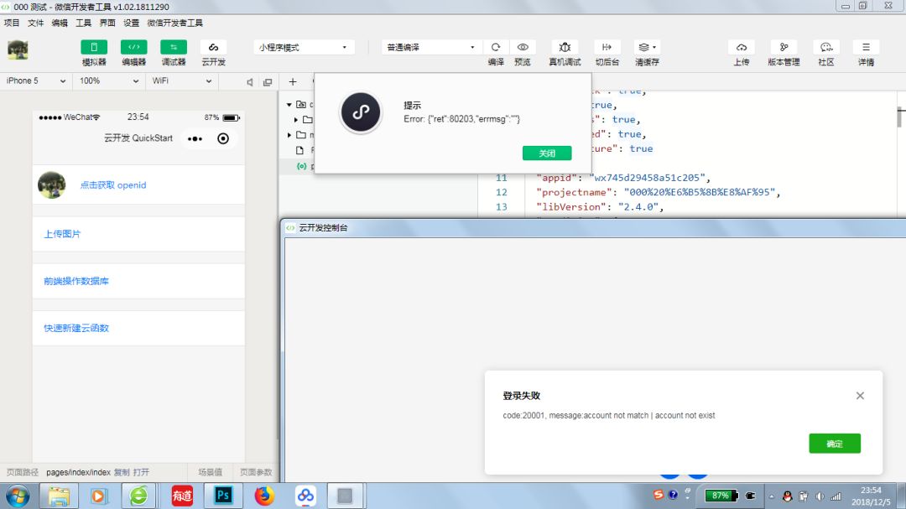Click the upload (上传) cloud icon
This screenshot has width=906, height=509.
pyautogui.click(x=742, y=47)
